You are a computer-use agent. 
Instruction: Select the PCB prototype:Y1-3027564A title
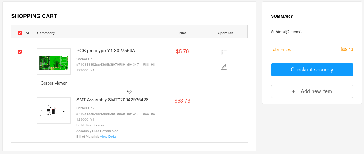106,51
